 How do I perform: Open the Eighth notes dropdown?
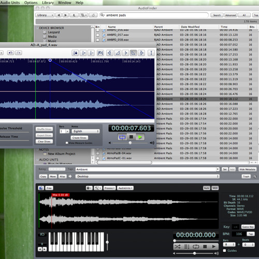[x=85, y=132]
